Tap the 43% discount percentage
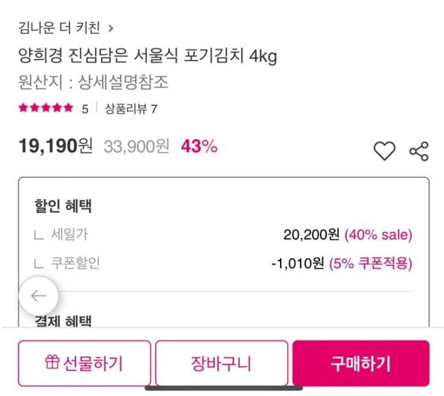 pos(200,147)
